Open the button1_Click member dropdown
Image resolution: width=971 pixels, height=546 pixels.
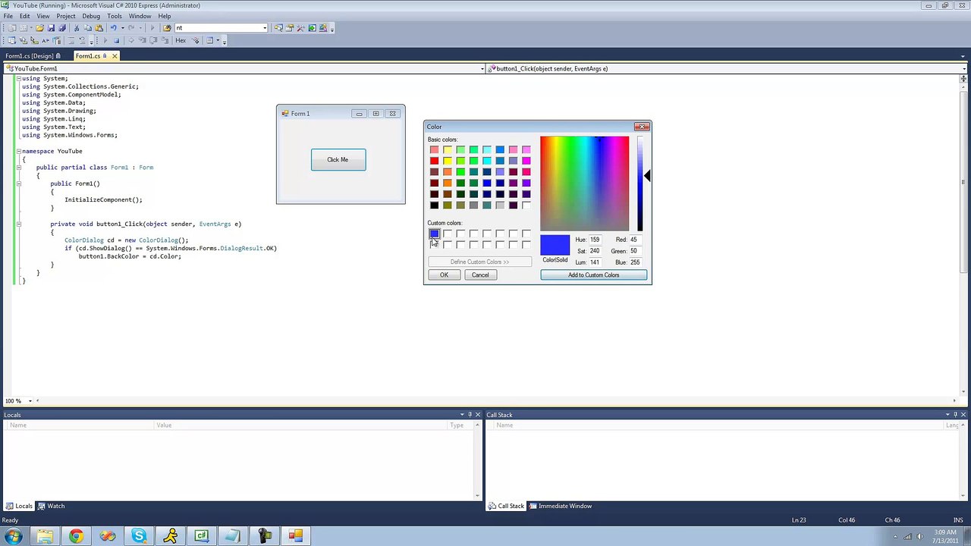coord(963,68)
